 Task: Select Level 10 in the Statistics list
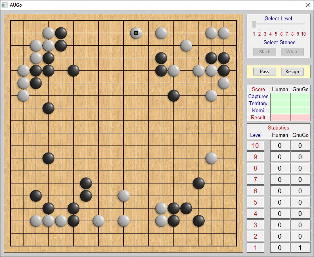pos(255,146)
